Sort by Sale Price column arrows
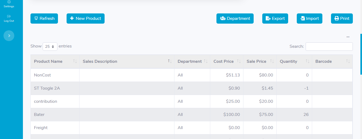This screenshot has width=362, height=139. pos(272,61)
